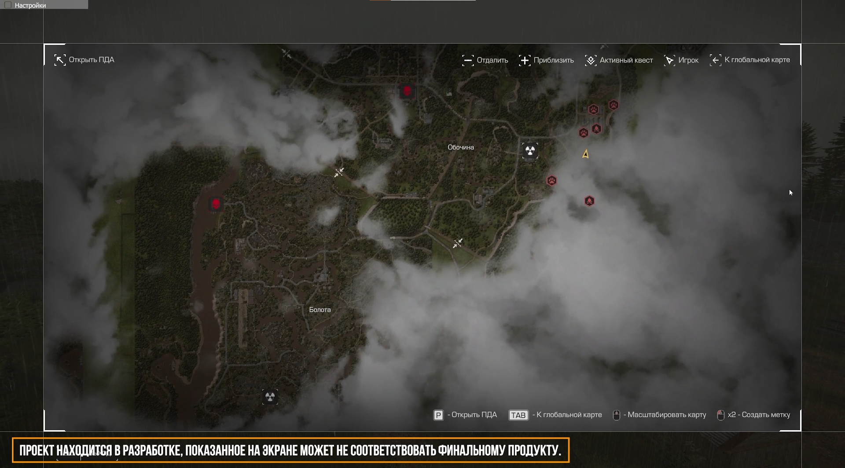The image size is (845, 468).
Task: Click the '- Масштабировать карту' hint text
Action: [665, 415]
